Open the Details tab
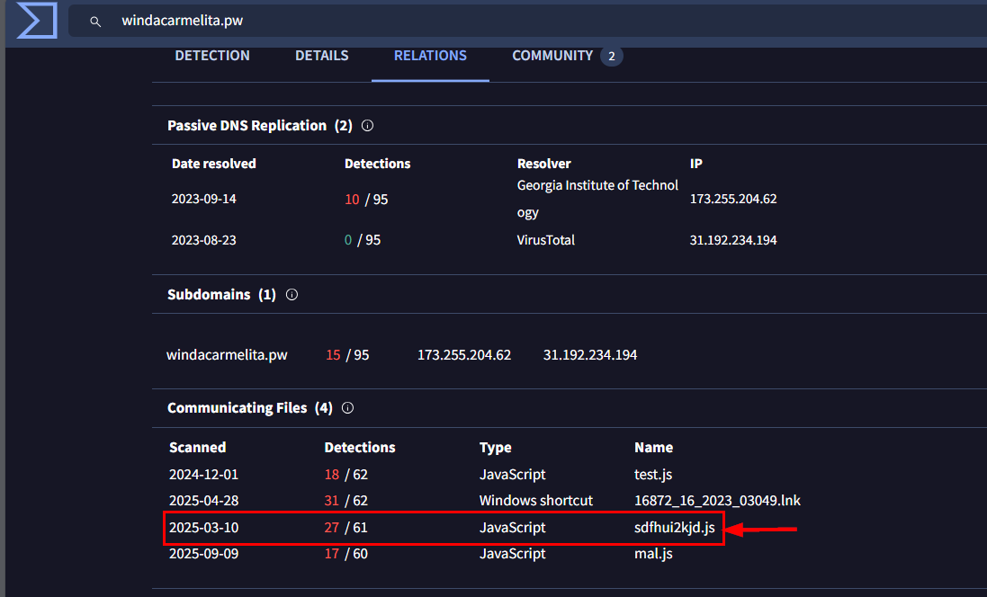This screenshot has width=987, height=597. click(x=321, y=56)
